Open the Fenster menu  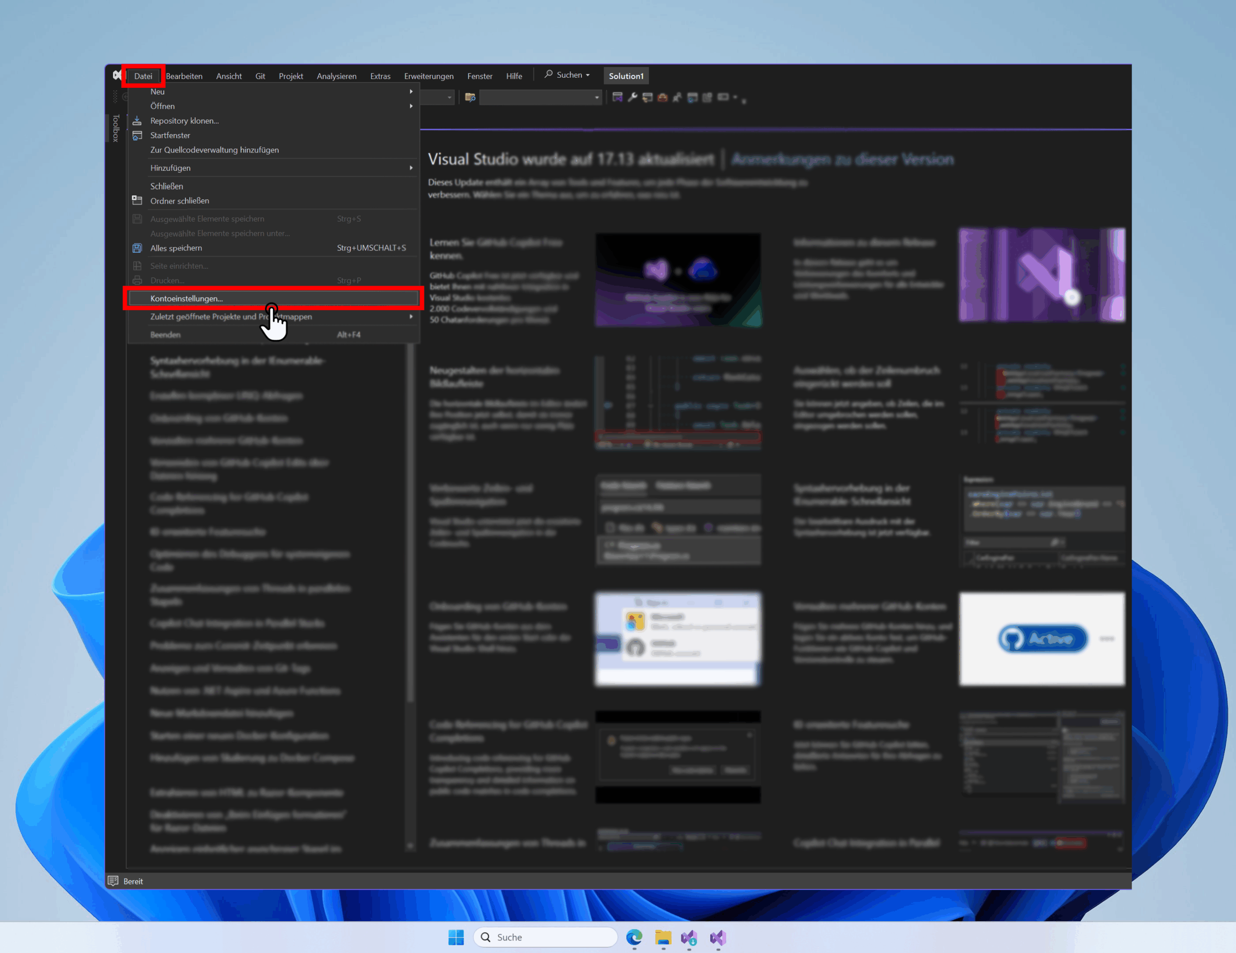click(x=480, y=76)
